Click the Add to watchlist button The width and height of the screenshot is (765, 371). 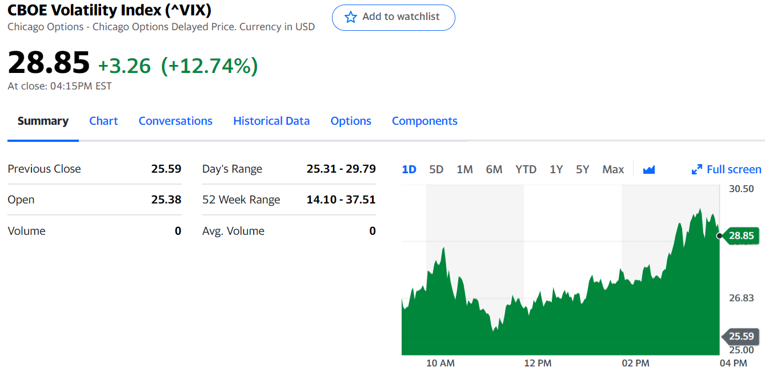click(x=394, y=17)
